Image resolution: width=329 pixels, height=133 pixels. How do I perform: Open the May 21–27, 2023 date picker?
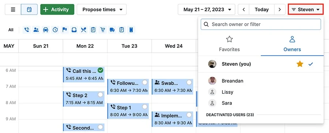[207, 9]
